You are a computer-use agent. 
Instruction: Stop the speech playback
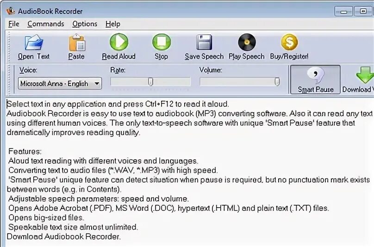tap(162, 47)
